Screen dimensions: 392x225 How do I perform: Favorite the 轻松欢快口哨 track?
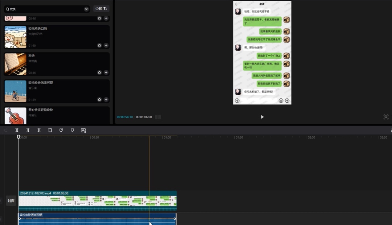99,46
